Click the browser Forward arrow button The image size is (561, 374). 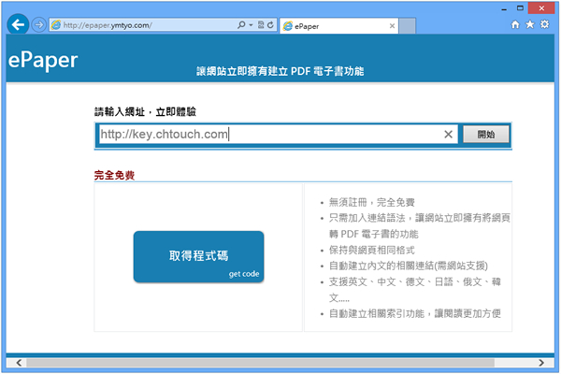point(38,24)
